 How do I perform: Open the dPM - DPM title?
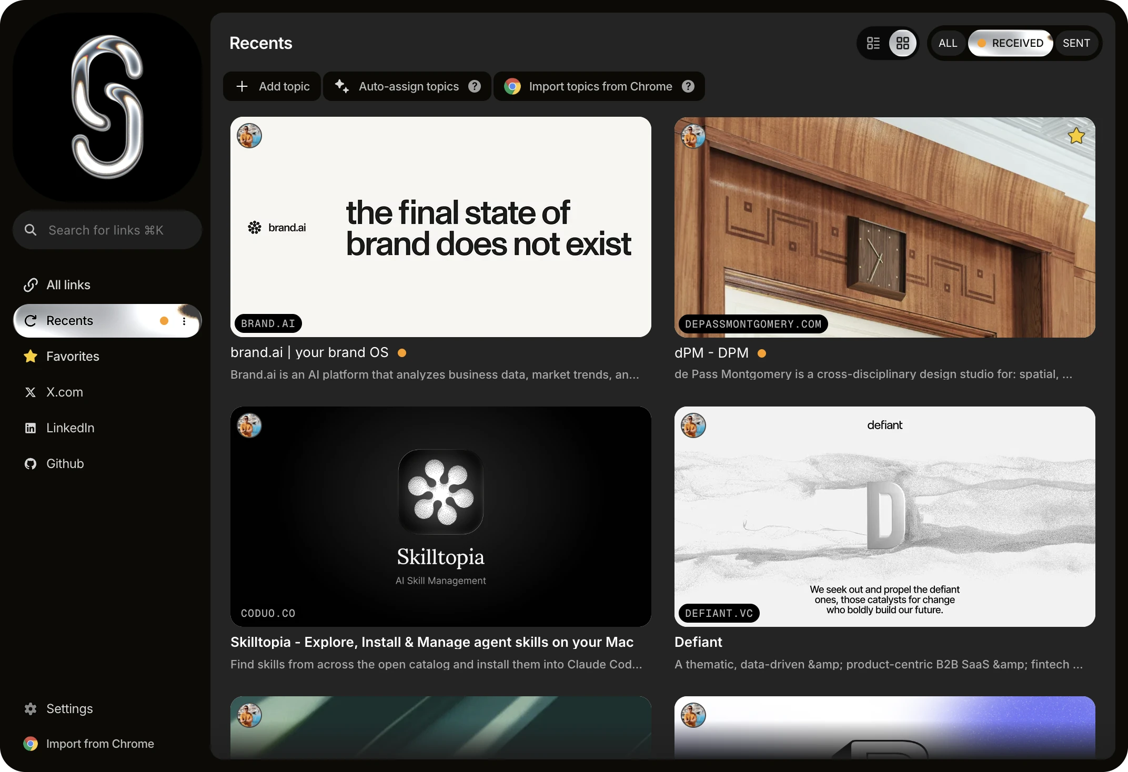(x=711, y=353)
